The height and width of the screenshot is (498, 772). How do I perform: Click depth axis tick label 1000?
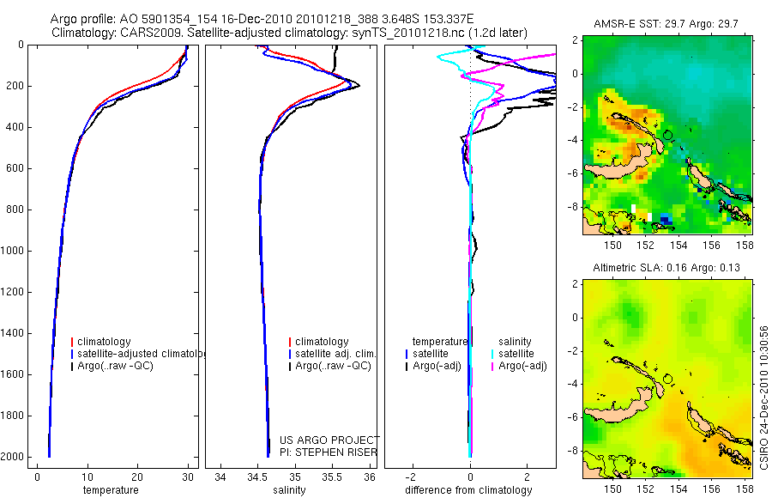tap(14, 251)
